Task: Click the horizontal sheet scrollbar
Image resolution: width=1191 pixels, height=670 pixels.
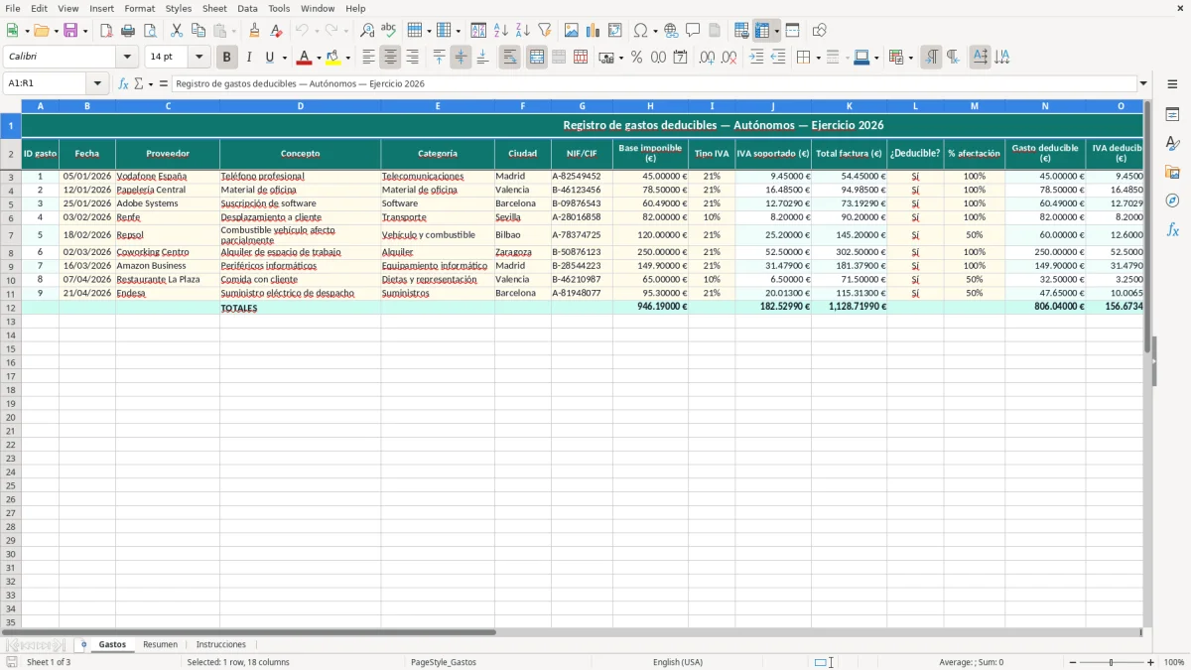Action: pyautogui.click(x=248, y=632)
